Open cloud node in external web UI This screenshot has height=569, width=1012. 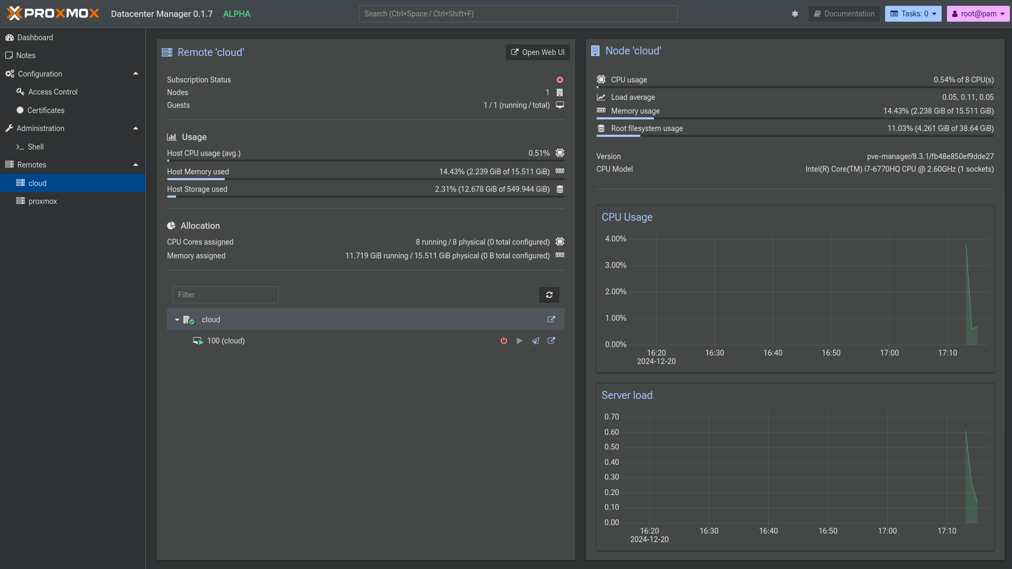point(551,319)
